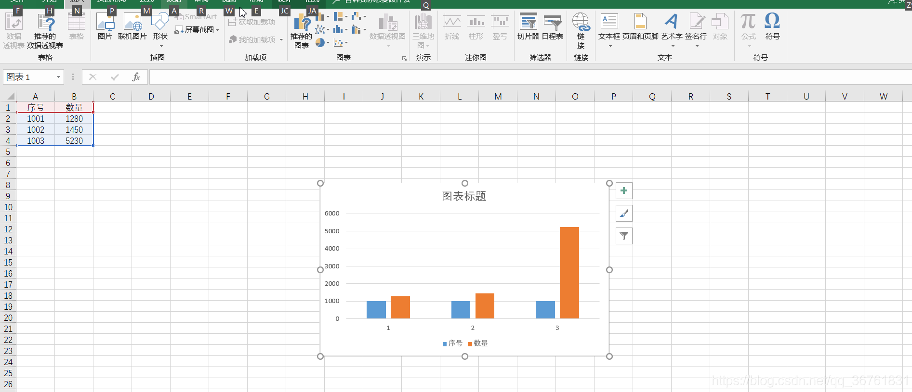Click inside the Name Box showing 图表 1
912x392 pixels.
pyautogui.click(x=28, y=77)
